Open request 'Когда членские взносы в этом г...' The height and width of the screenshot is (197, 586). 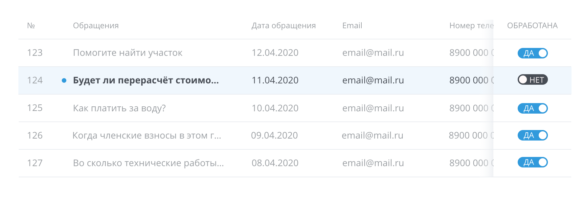[146, 135]
